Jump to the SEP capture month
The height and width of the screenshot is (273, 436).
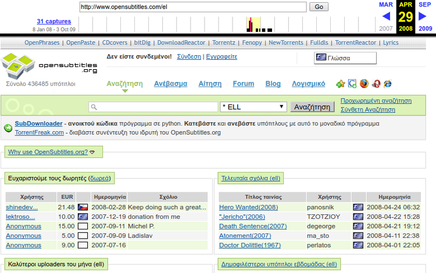tap(425, 5)
